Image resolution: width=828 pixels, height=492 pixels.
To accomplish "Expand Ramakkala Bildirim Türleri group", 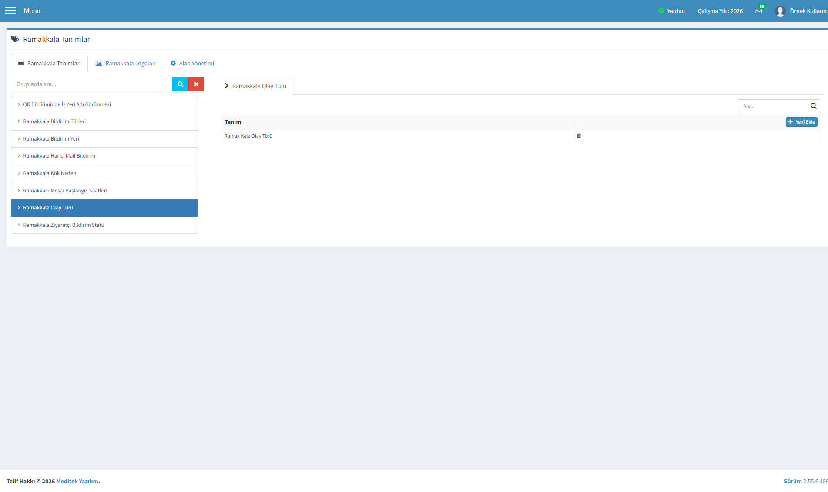I will 104,121.
